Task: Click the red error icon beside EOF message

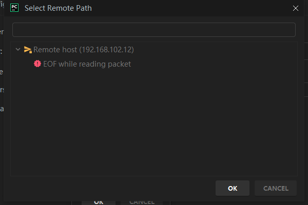Action: tap(37, 64)
